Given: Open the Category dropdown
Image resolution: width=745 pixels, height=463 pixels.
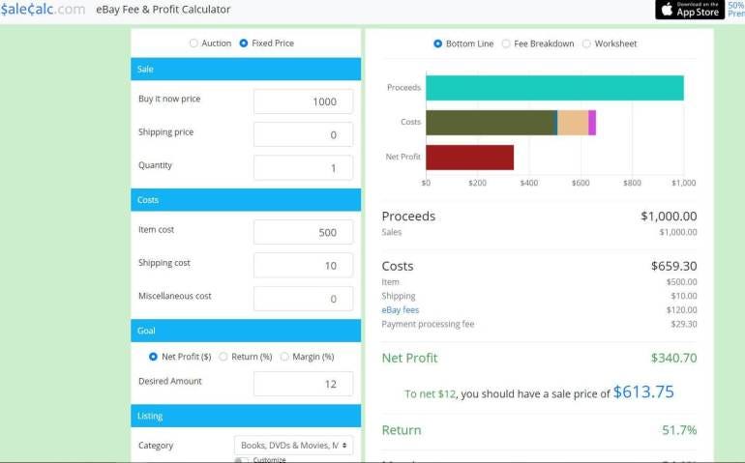Looking at the screenshot, I should click(293, 446).
